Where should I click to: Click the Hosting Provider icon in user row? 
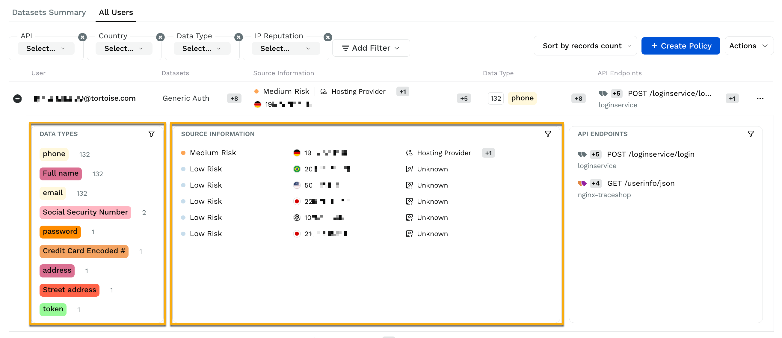(x=324, y=91)
